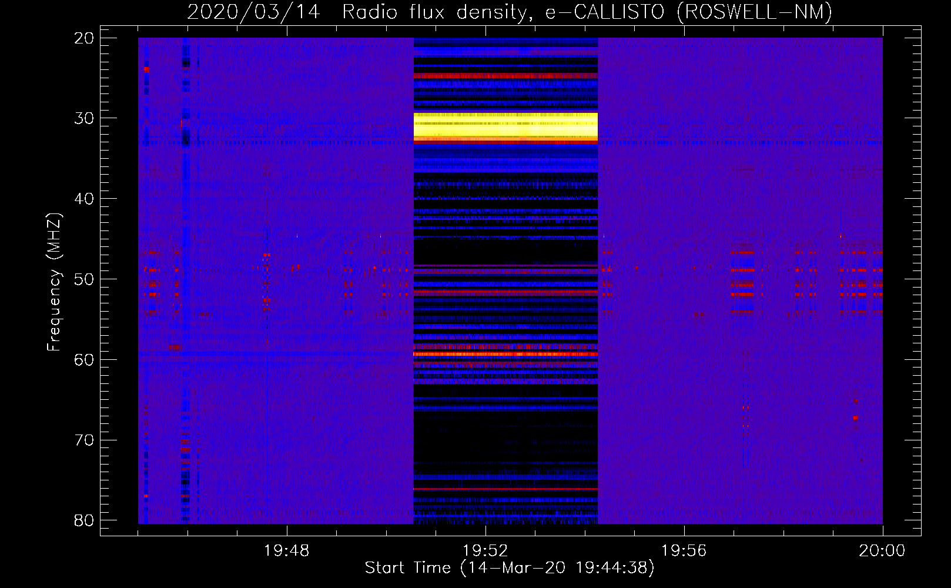Click the plot title 'Radio flux density, e-CALLISTO (ROSWELL-NM)'

point(587,12)
